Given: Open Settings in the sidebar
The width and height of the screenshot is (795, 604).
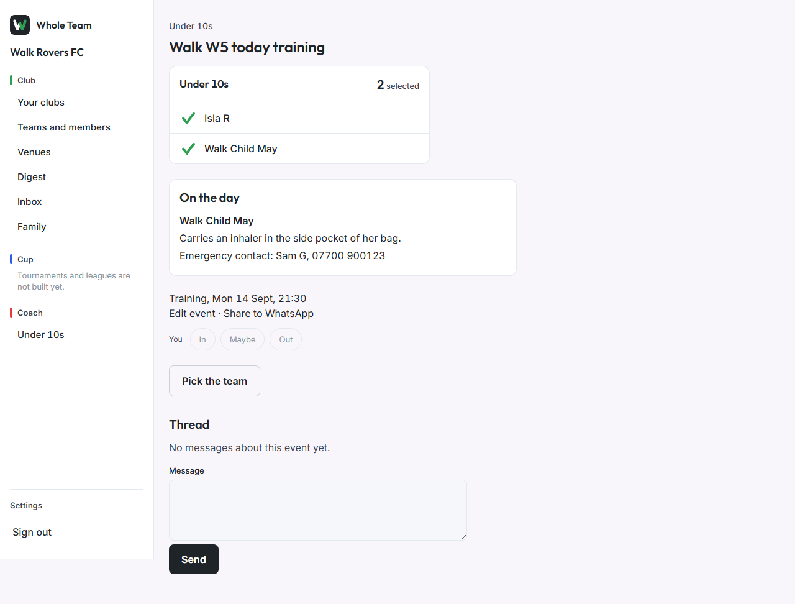Looking at the screenshot, I should pos(26,505).
